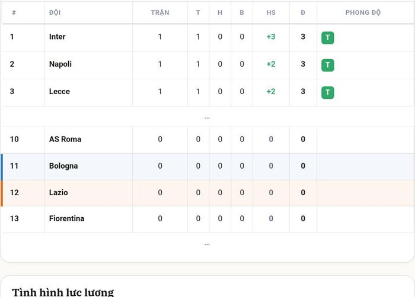Image resolution: width=415 pixels, height=297 pixels.
Task: Select the Lecce team name
Action: click(x=59, y=92)
